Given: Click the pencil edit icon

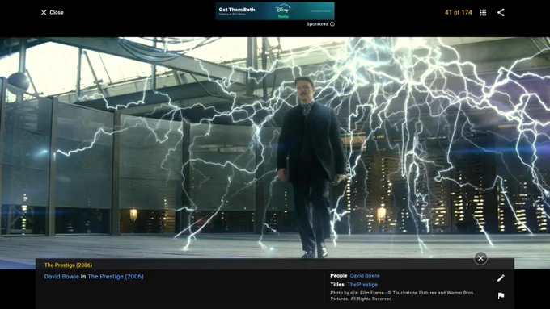Looking at the screenshot, I should 501,278.
